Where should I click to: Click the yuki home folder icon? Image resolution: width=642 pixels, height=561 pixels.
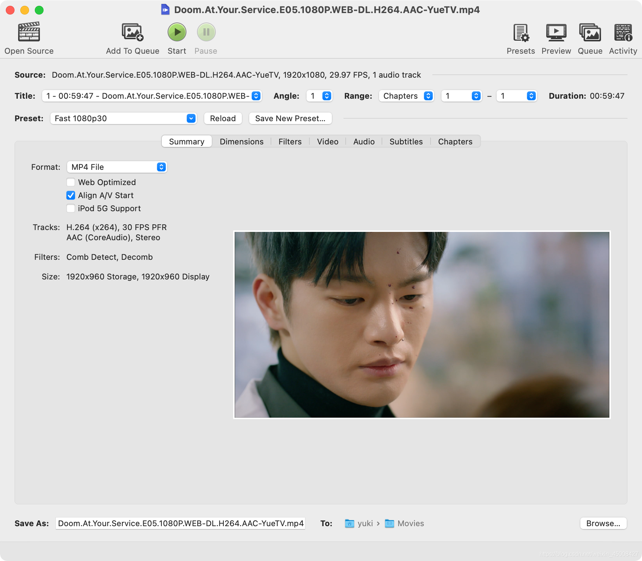point(349,523)
